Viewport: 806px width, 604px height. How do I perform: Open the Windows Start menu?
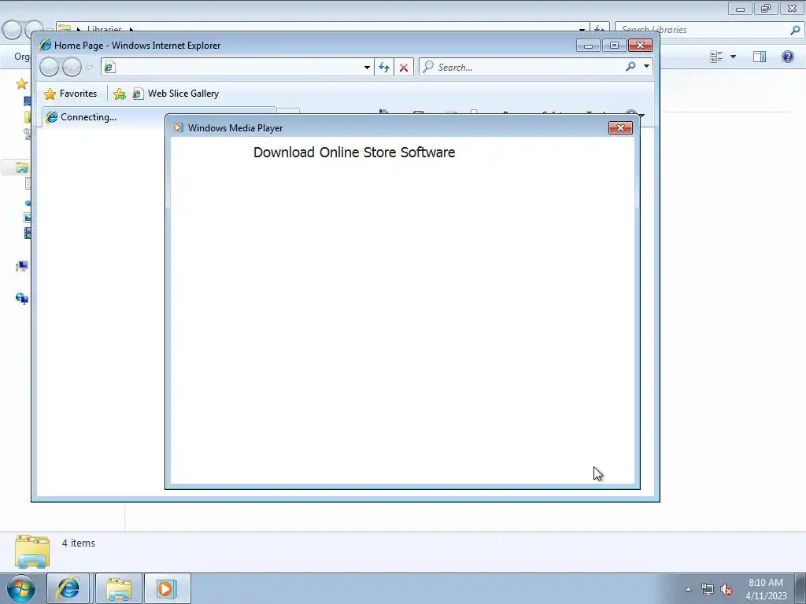(21, 588)
